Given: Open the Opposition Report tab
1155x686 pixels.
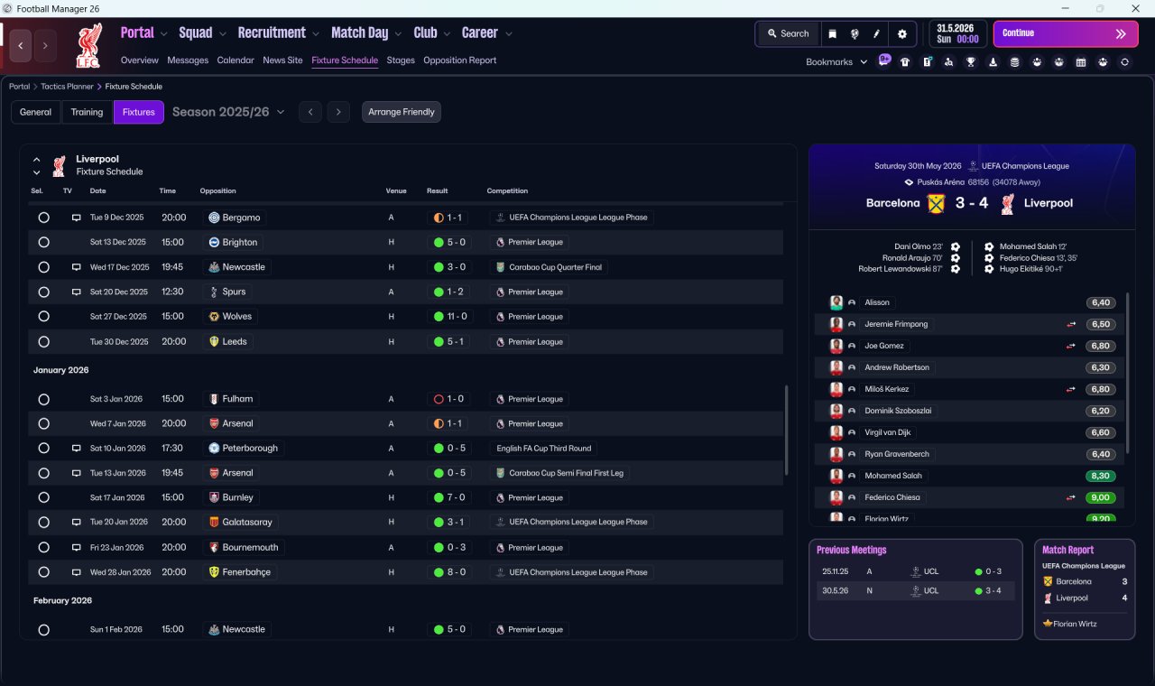Looking at the screenshot, I should pyautogui.click(x=459, y=60).
